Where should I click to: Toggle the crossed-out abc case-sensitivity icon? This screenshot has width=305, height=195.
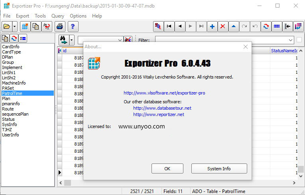point(128,40)
